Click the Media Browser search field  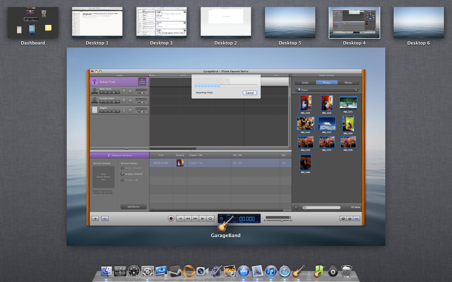pos(321,207)
